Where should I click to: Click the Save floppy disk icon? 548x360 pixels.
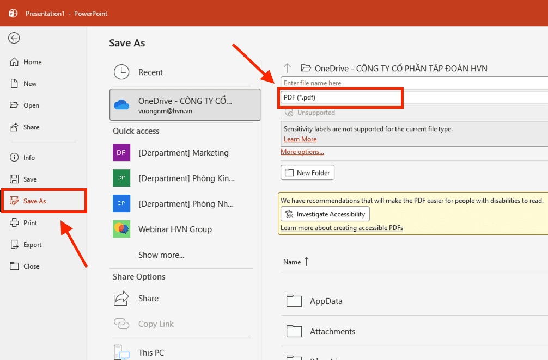(14, 179)
